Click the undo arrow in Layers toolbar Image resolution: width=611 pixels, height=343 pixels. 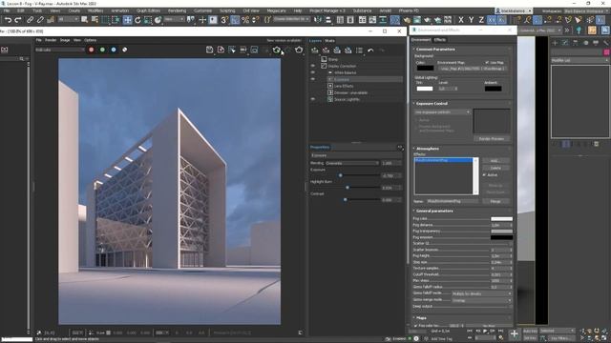coord(370,50)
